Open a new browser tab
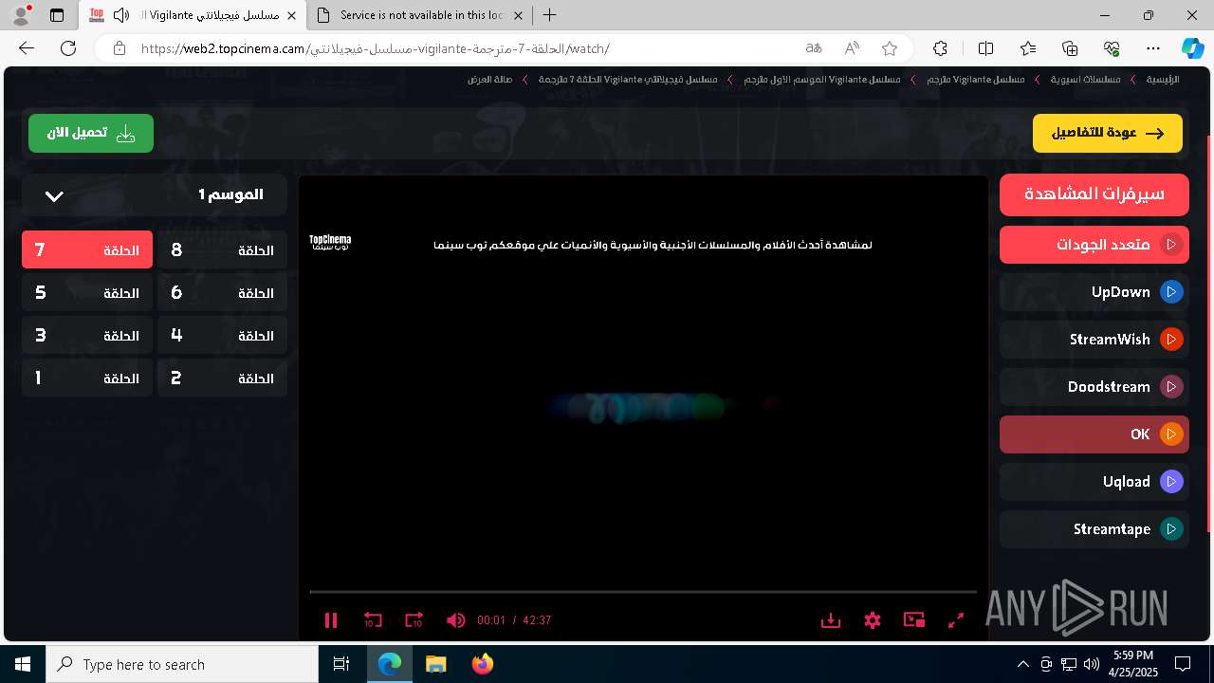Image resolution: width=1214 pixels, height=683 pixels. 549,15
